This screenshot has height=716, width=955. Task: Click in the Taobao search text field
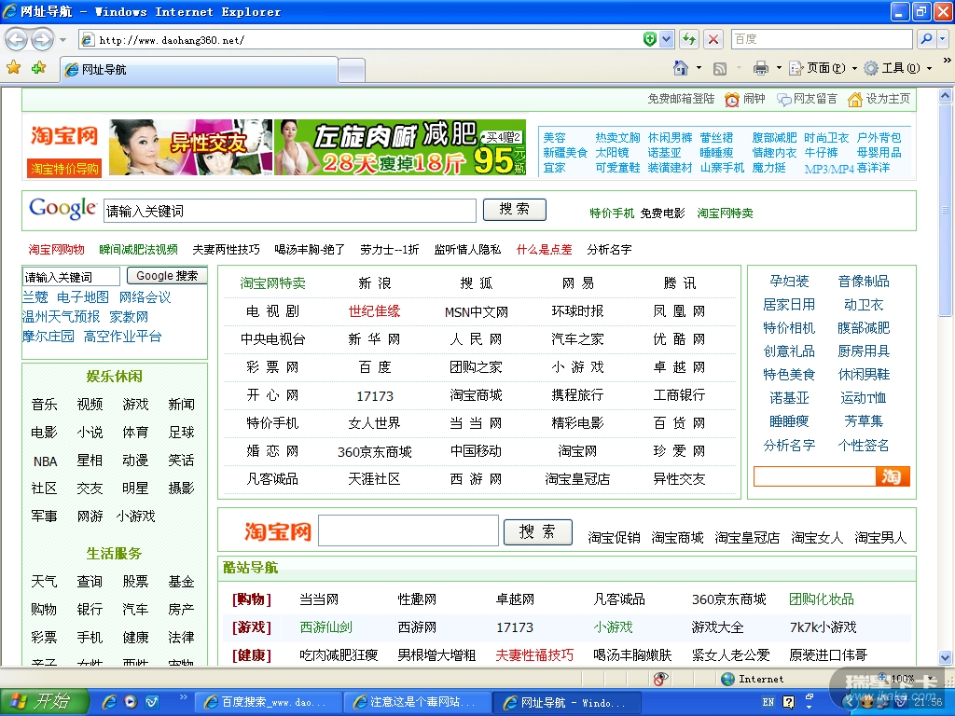click(x=408, y=530)
